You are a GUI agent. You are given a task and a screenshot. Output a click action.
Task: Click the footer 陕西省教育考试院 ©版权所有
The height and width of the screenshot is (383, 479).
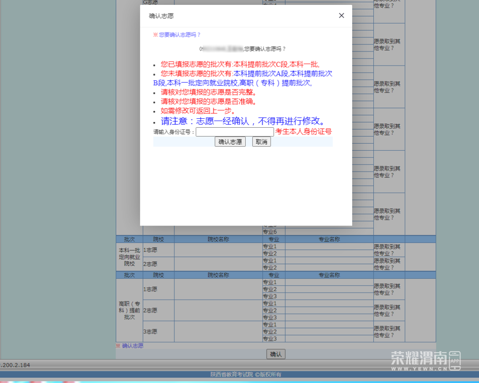[246, 375]
